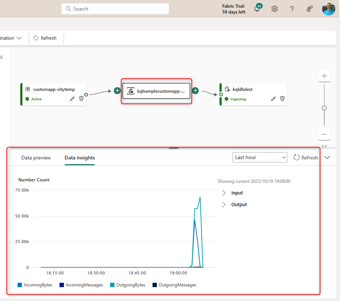Open the notifications bell icon

click(x=257, y=9)
